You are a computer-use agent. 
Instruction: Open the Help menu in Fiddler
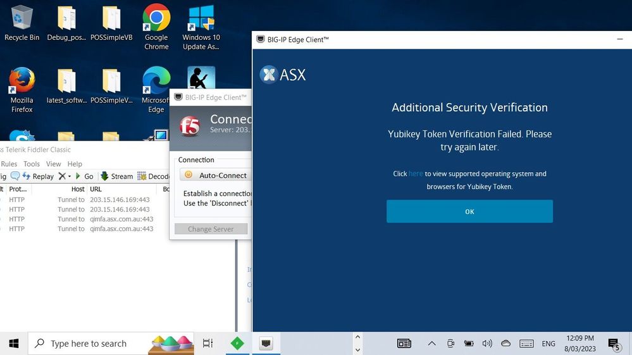[x=75, y=164]
